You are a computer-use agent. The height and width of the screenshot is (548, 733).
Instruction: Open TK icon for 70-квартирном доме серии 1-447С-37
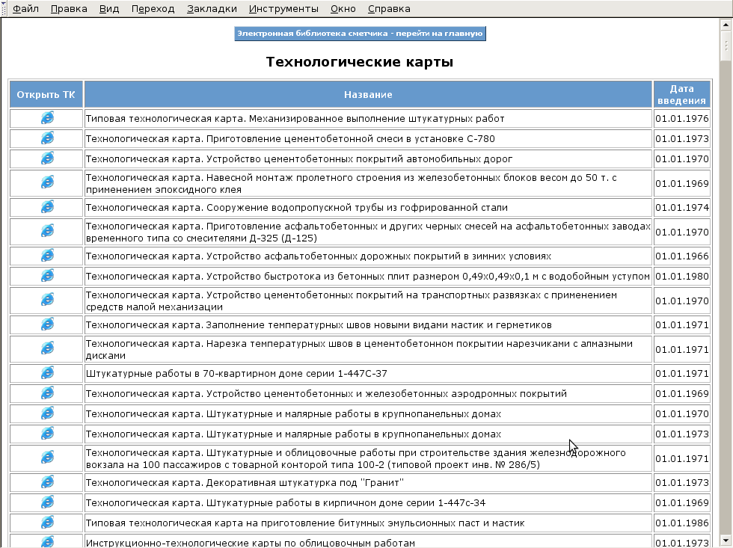pos(47,373)
